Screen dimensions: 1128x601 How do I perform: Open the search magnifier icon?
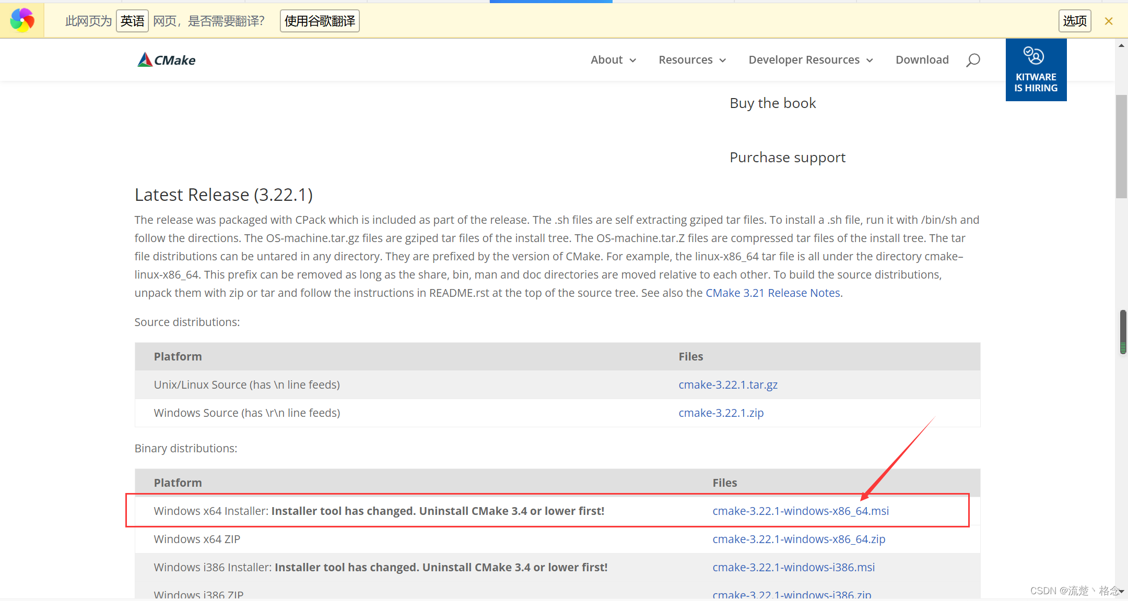972,60
